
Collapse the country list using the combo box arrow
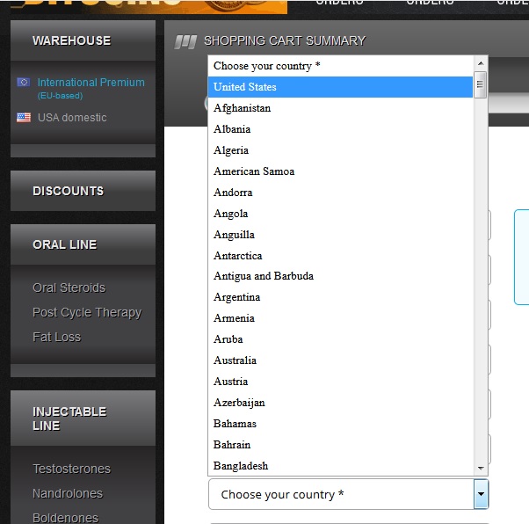(x=481, y=495)
